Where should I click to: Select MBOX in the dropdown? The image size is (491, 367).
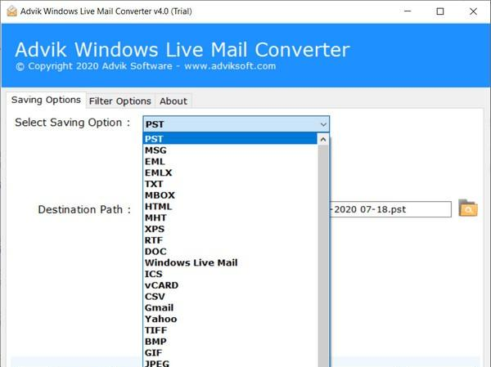tap(230, 195)
